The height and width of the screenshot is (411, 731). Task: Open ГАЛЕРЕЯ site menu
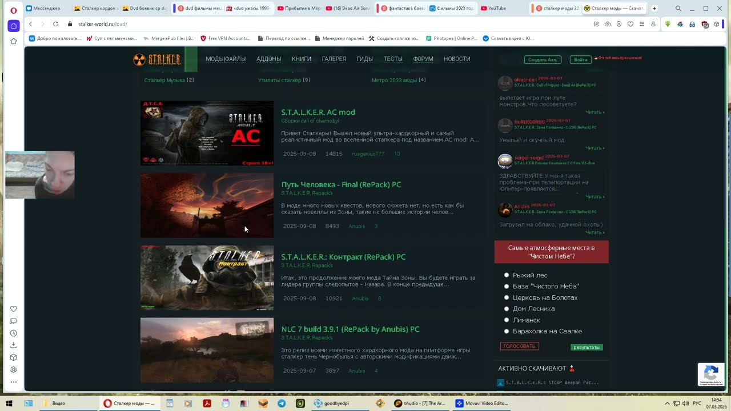coord(334,59)
